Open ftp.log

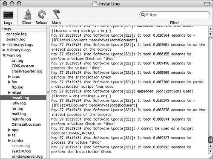(17, 87)
